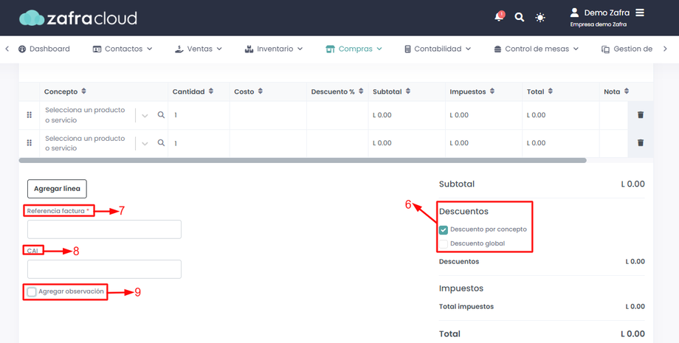Go to Dashboard

coord(44,49)
